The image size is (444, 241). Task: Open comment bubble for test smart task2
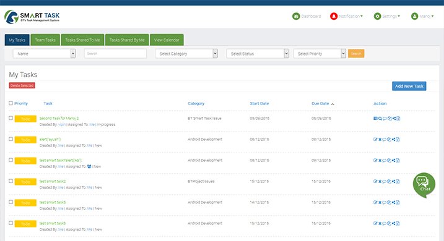385,182
